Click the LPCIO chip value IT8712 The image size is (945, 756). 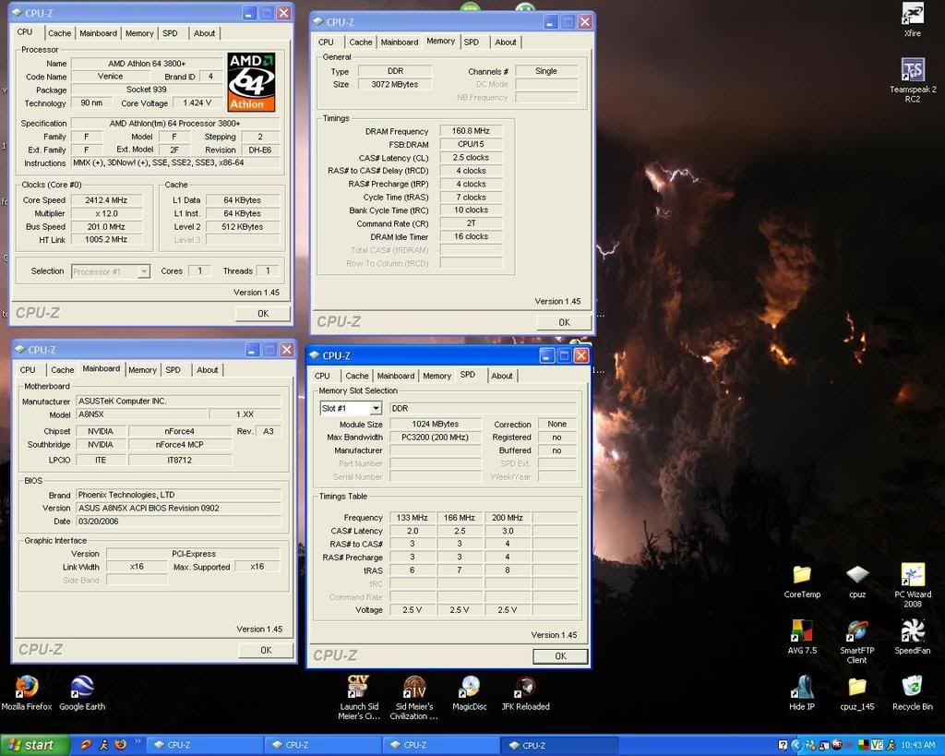(179, 460)
